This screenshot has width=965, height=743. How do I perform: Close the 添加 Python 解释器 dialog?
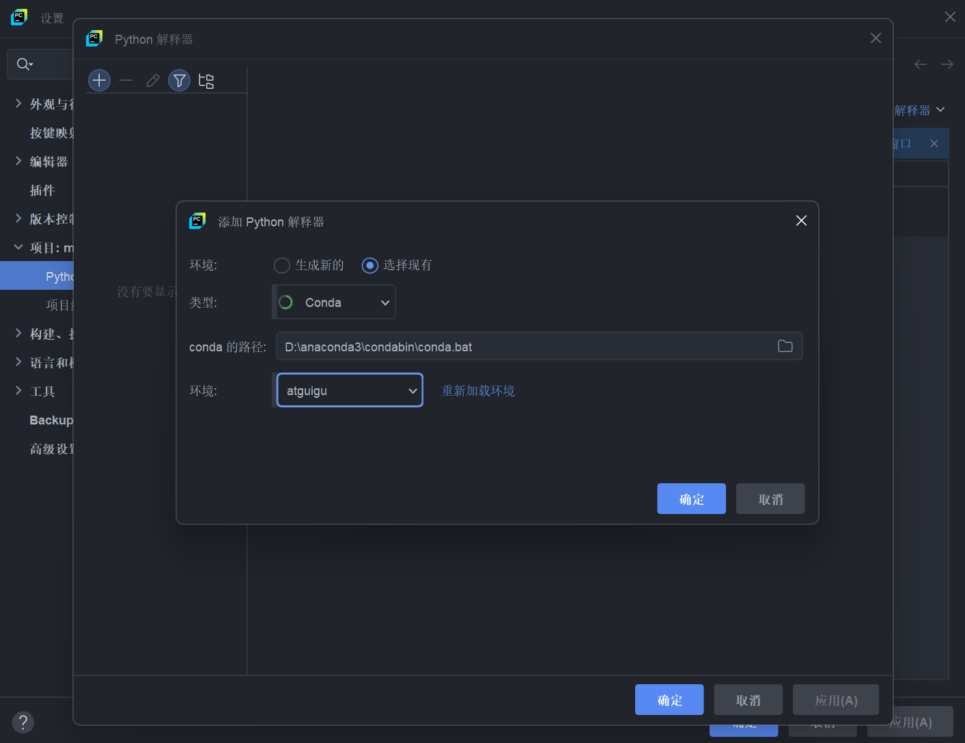(x=801, y=220)
